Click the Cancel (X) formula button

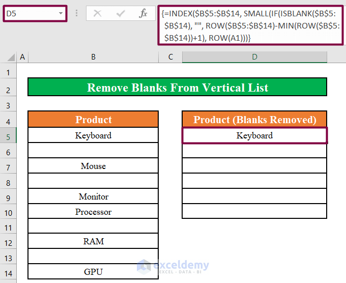[97, 13]
